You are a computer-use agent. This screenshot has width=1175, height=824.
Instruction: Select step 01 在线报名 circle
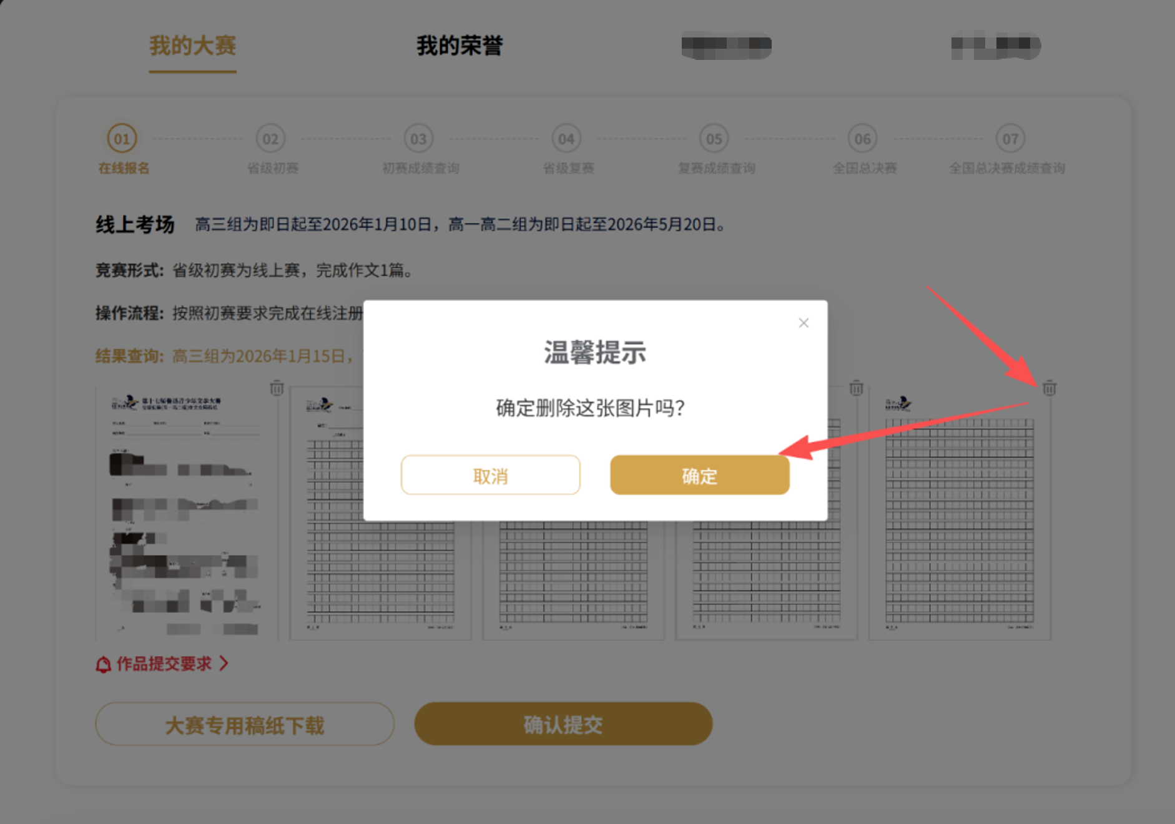[x=122, y=139]
